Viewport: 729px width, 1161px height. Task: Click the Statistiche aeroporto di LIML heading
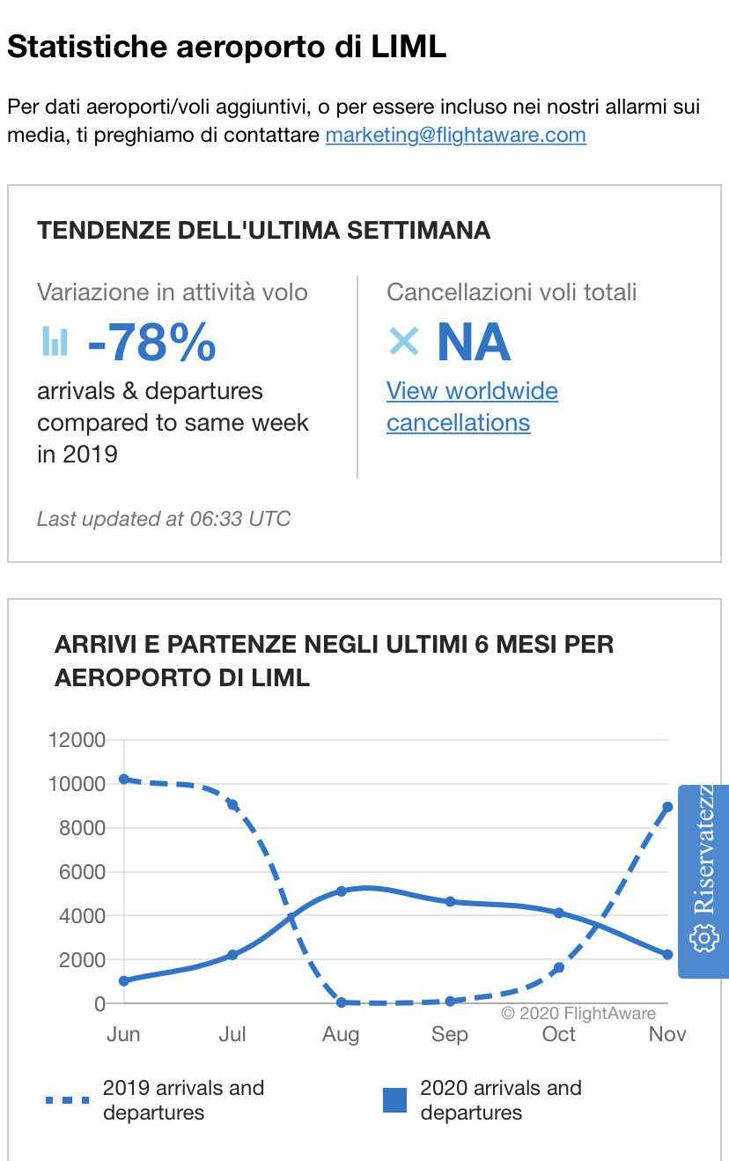[227, 47]
